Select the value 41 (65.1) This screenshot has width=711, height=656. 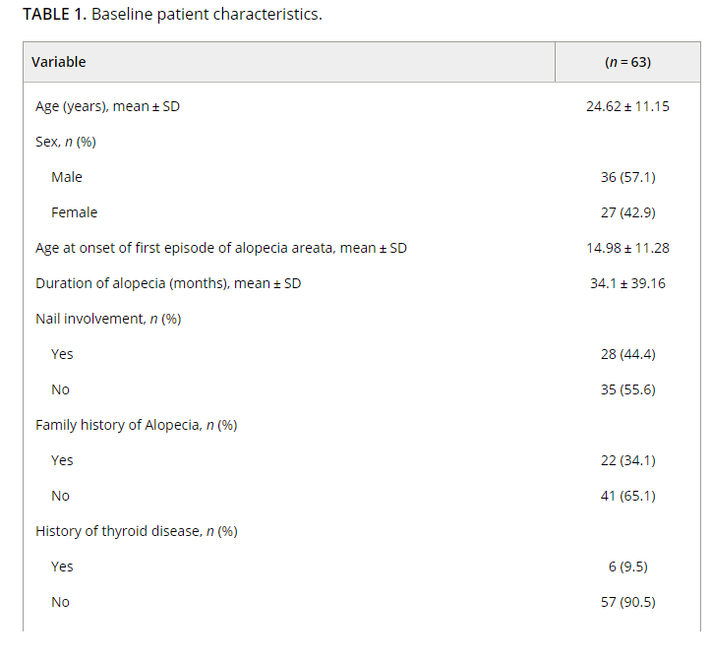point(628,496)
